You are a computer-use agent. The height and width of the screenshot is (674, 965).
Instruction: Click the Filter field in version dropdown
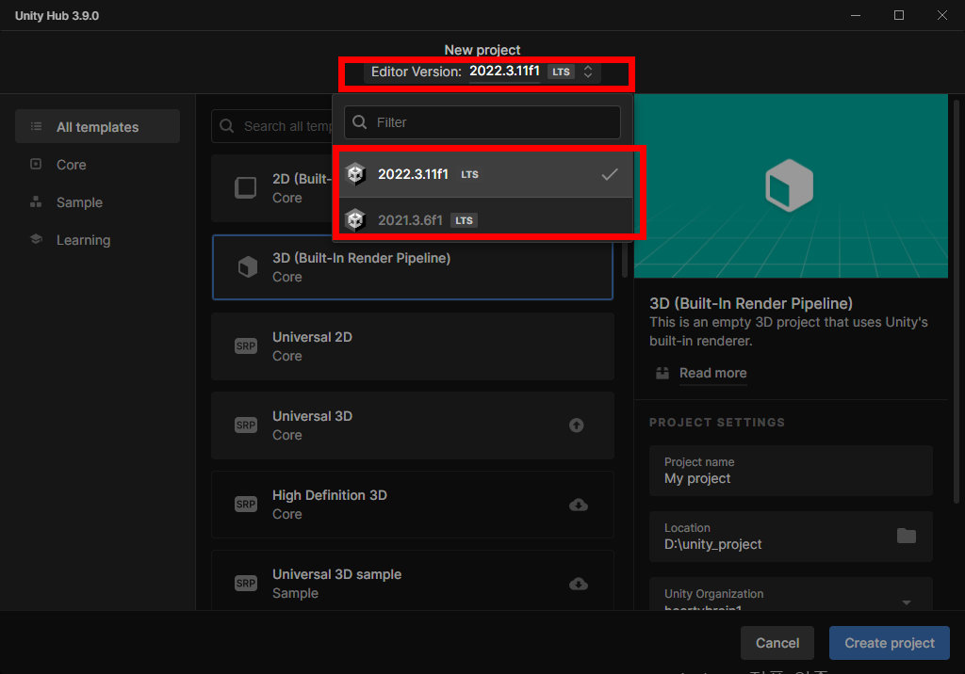tap(482, 122)
